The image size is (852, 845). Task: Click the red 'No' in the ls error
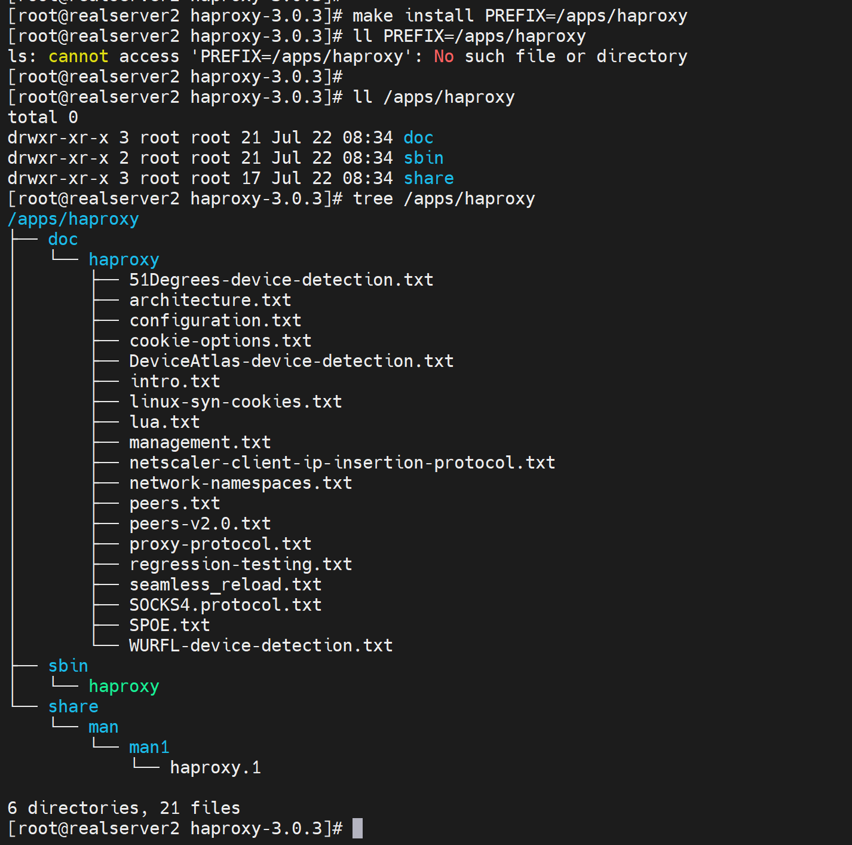click(443, 56)
